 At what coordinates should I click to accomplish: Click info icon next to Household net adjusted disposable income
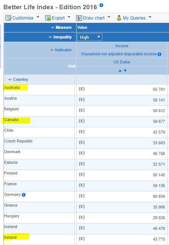[x=159, y=54]
